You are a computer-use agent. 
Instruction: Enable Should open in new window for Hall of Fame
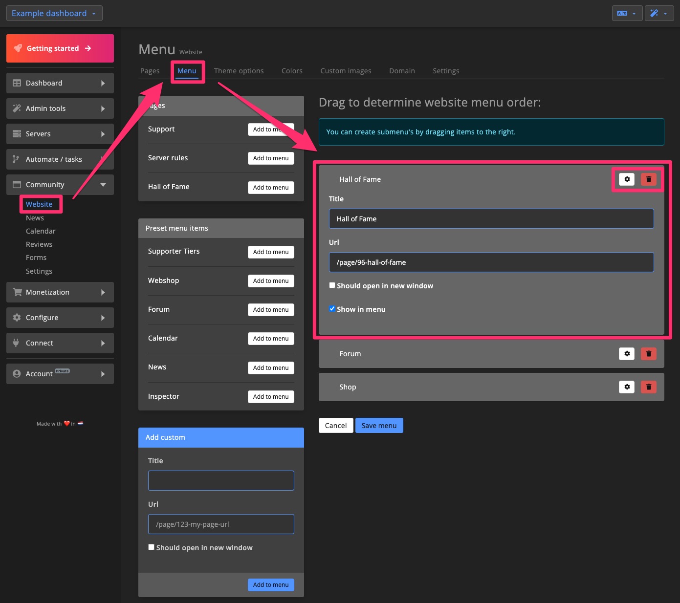click(x=332, y=285)
